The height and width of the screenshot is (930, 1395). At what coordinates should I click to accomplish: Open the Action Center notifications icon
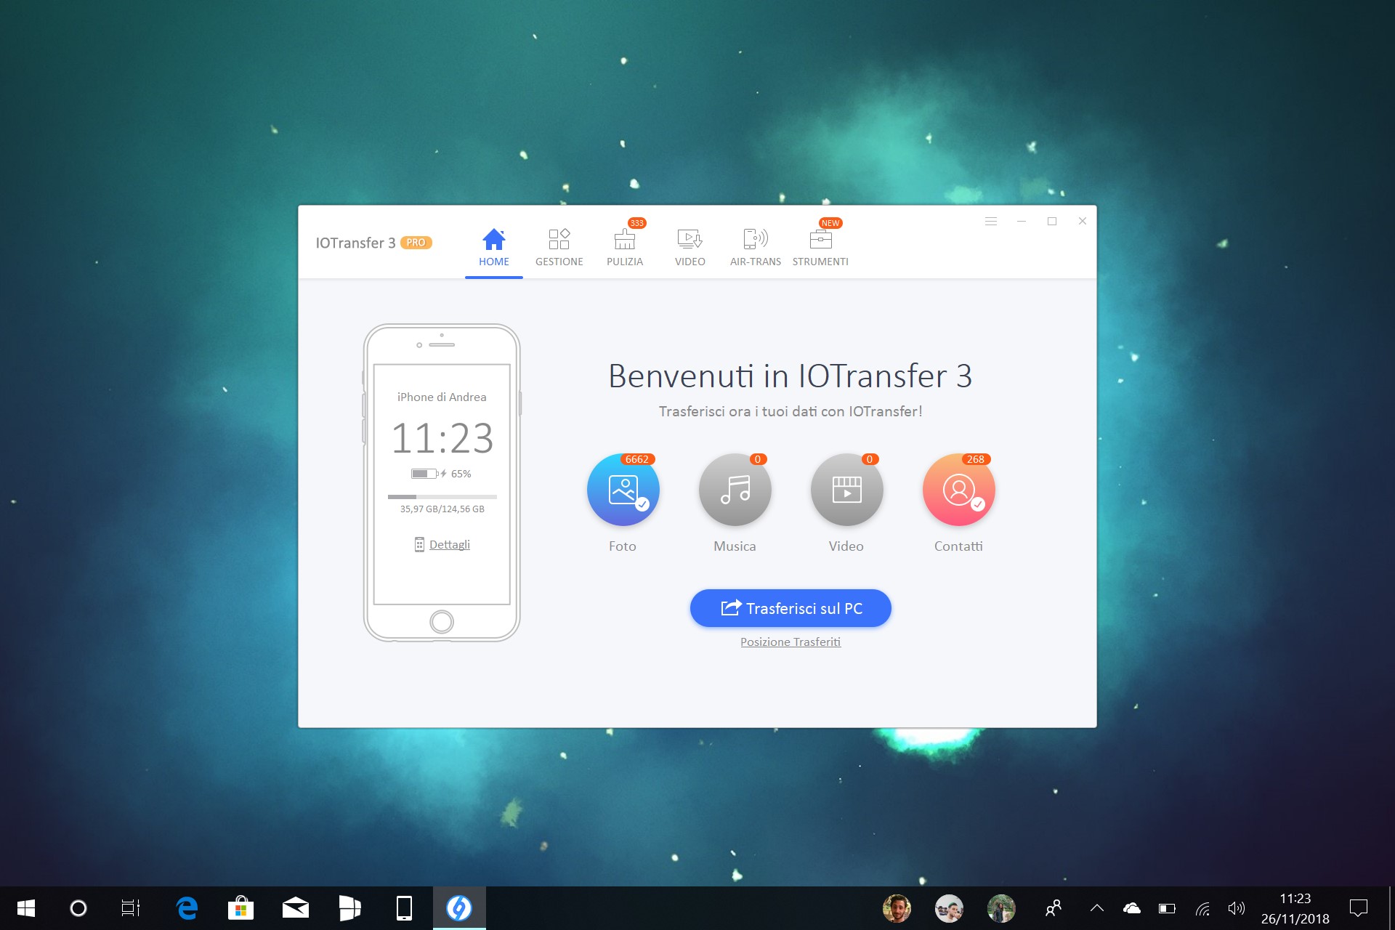pos(1359,908)
